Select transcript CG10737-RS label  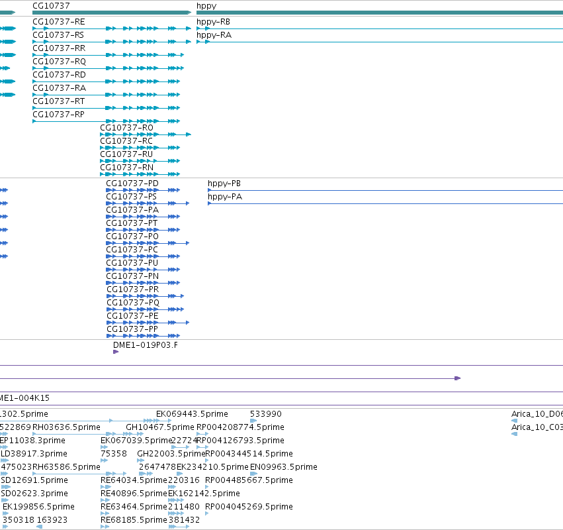[x=58, y=35]
